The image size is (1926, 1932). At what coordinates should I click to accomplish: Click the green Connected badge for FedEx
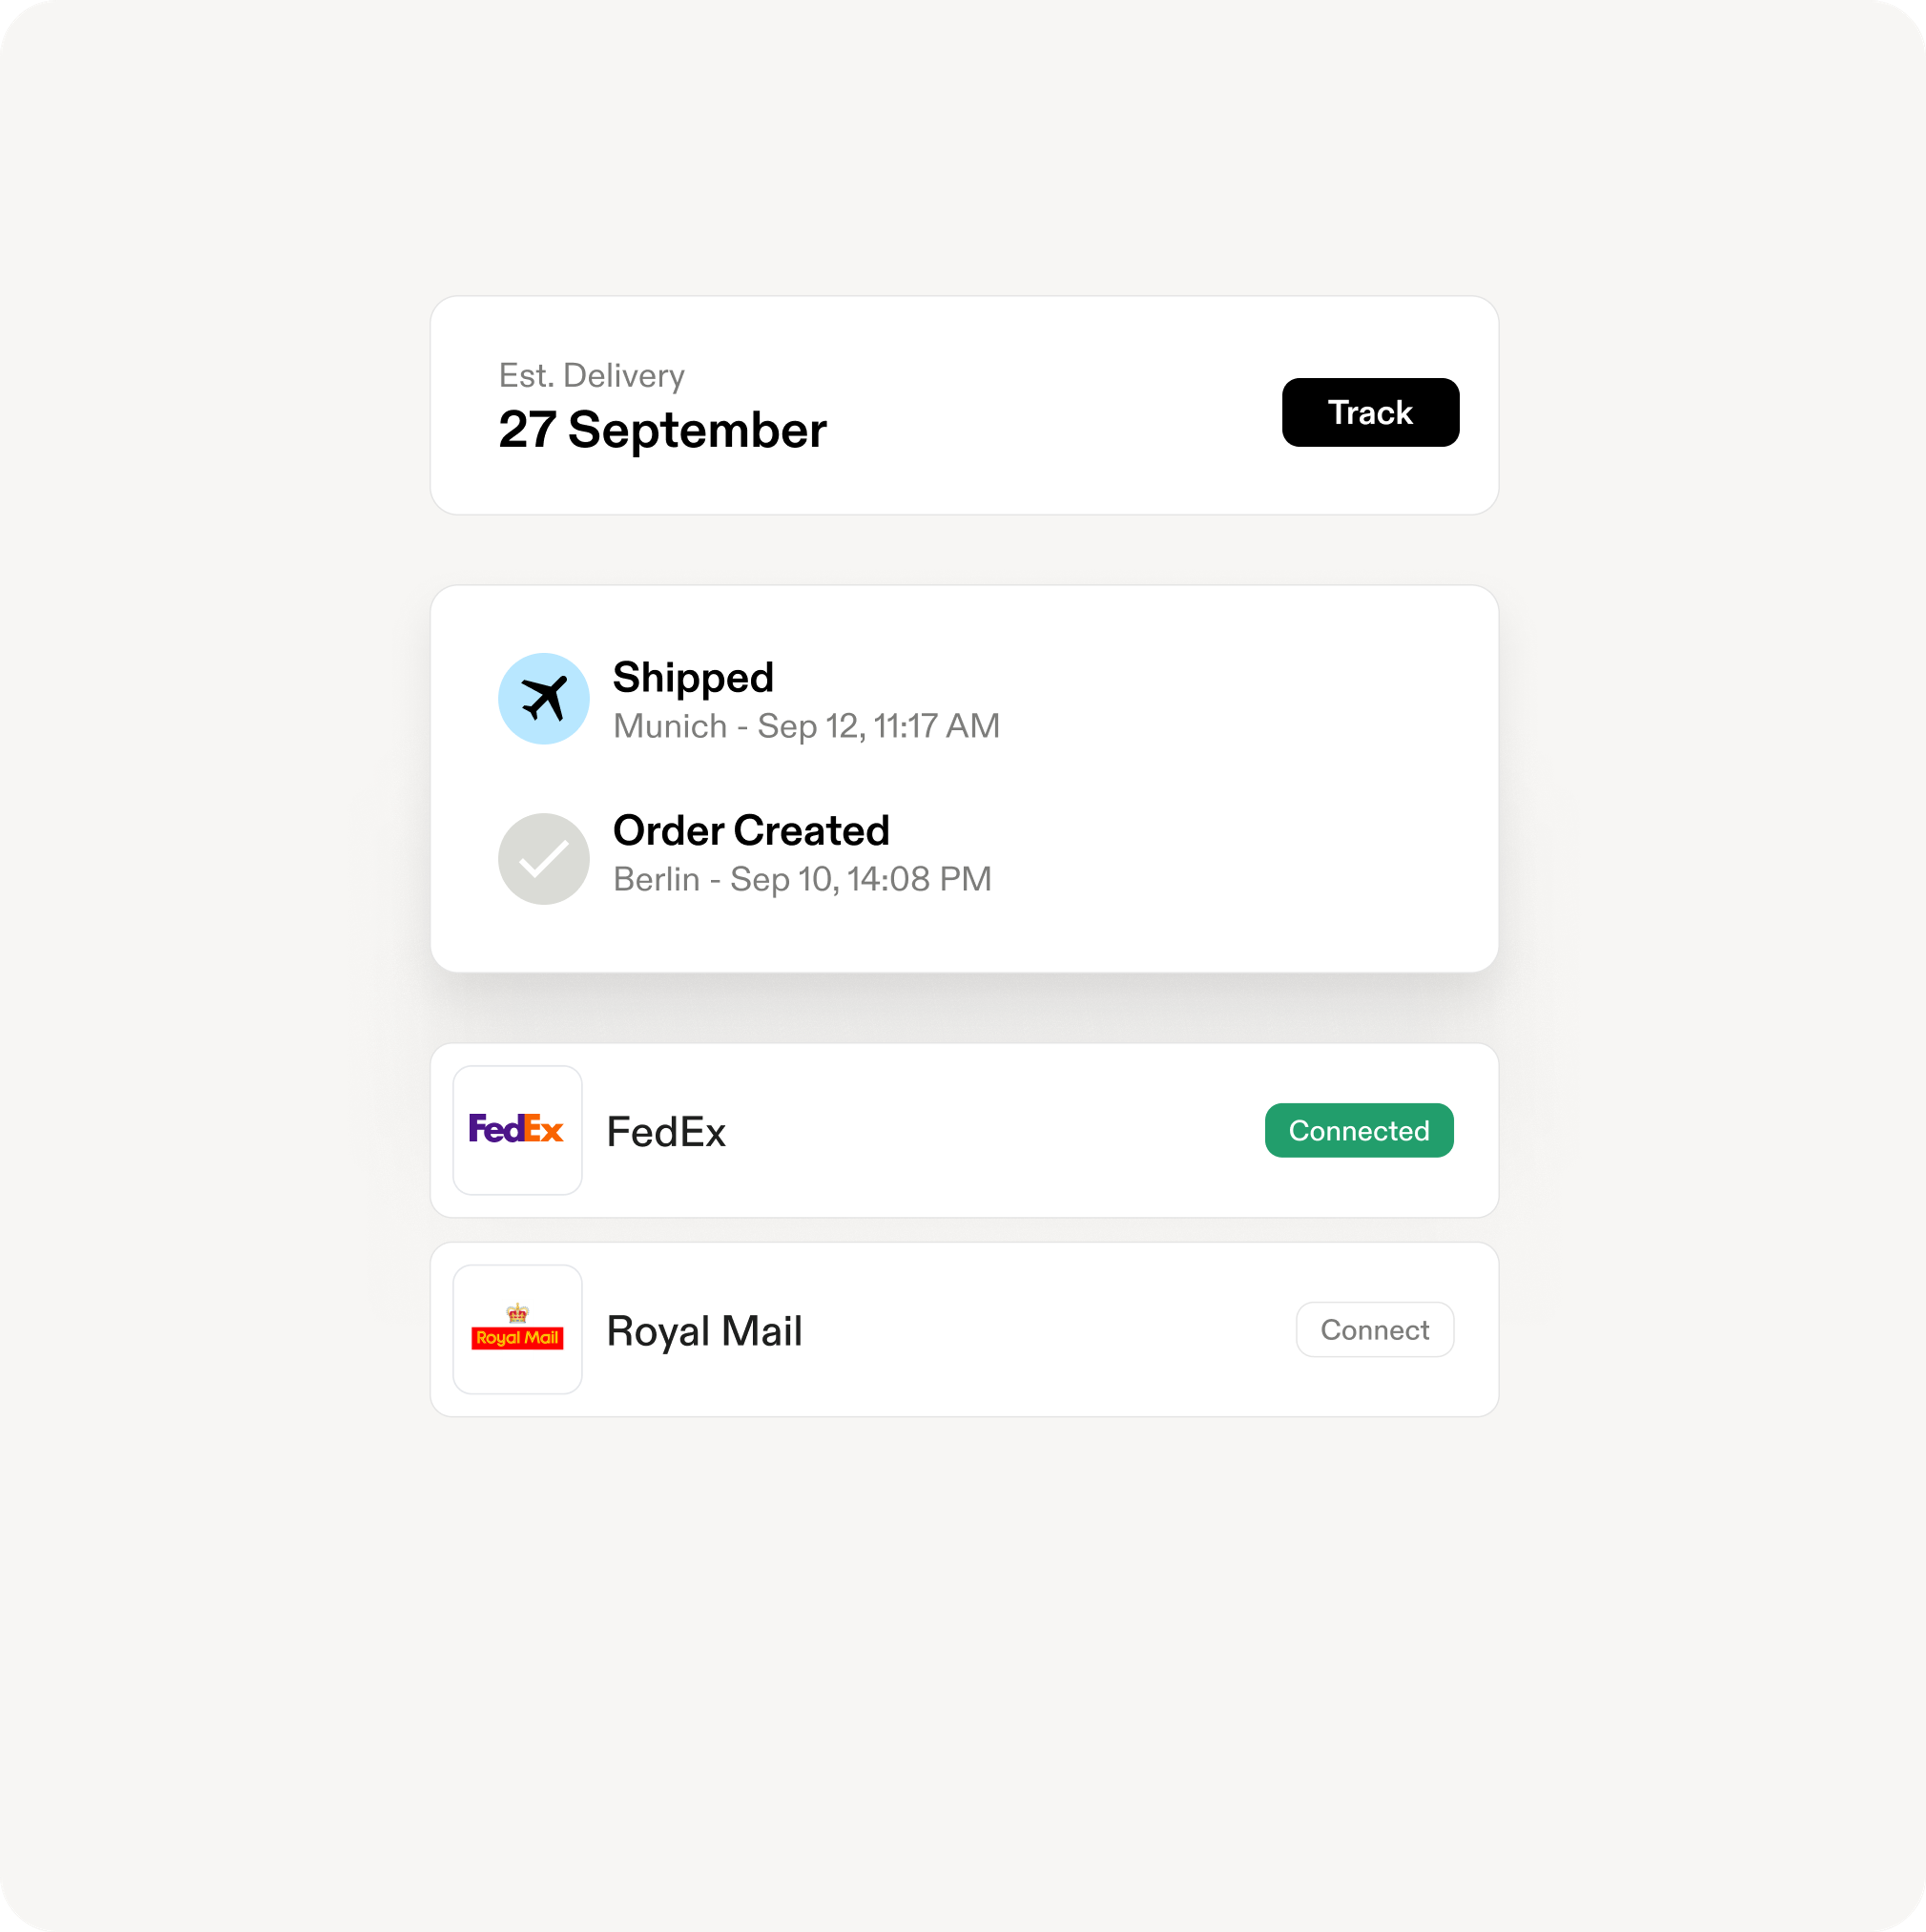point(1359,1130)
